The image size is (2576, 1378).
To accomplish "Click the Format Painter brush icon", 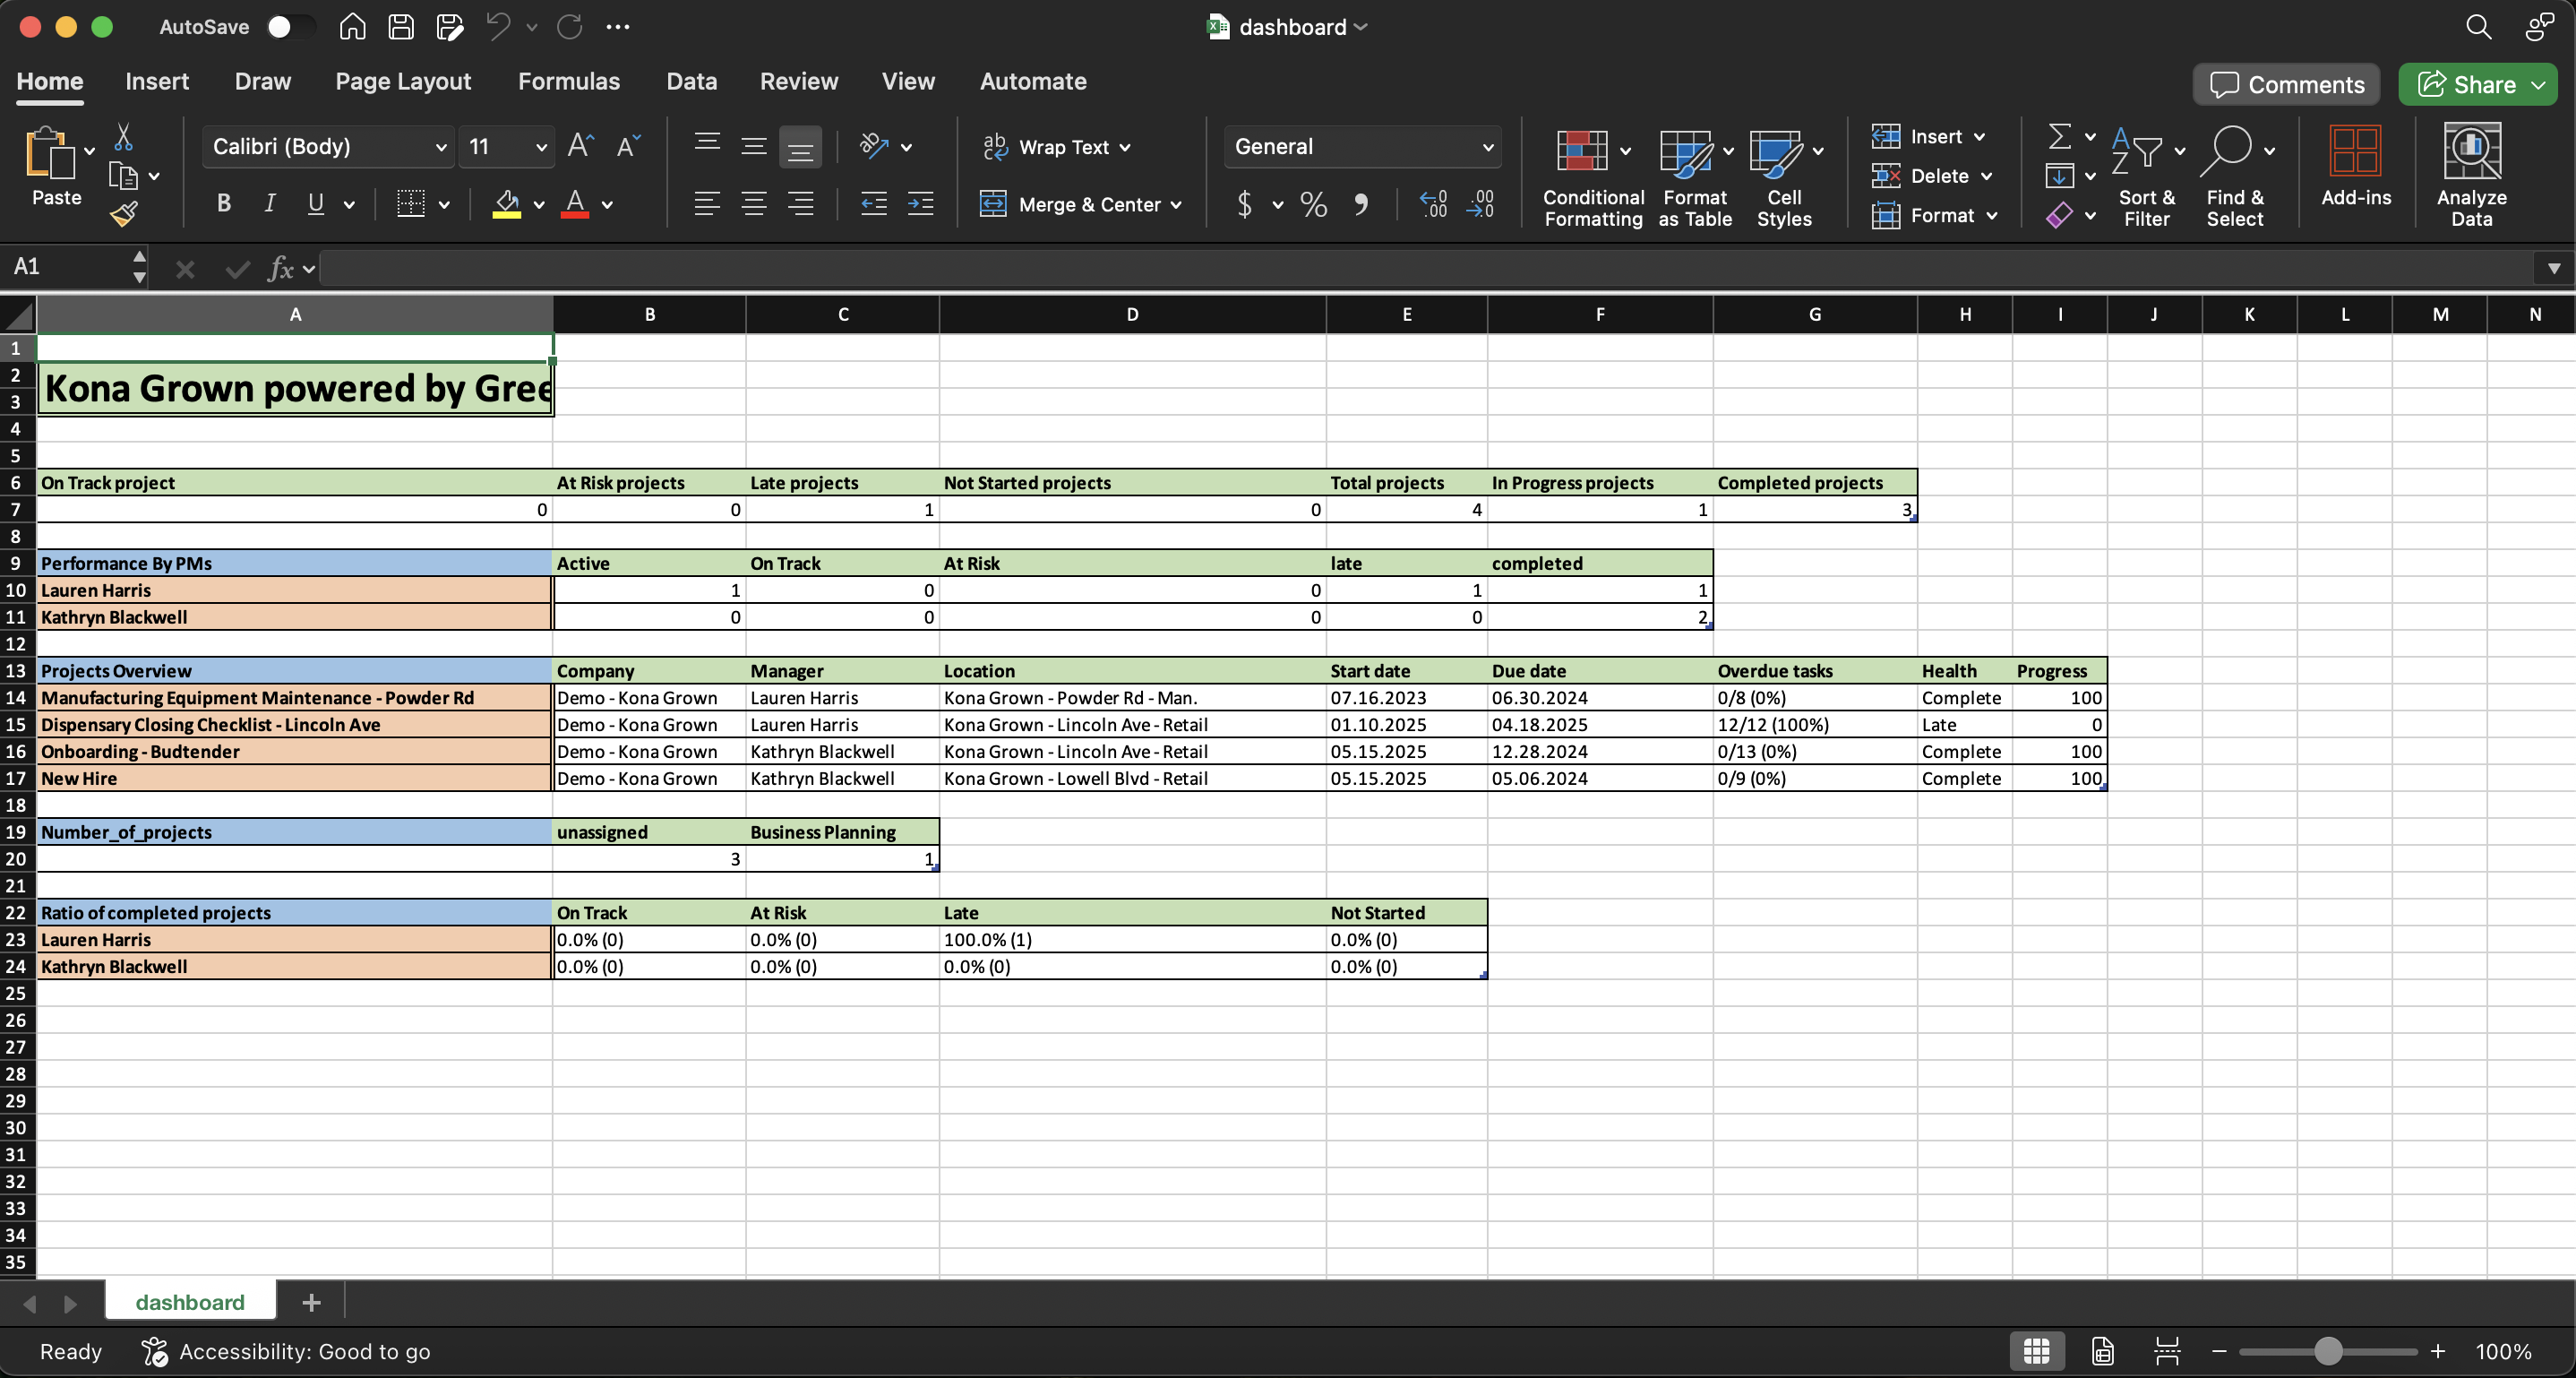I will pyautogui.click(x=124, y=213).
